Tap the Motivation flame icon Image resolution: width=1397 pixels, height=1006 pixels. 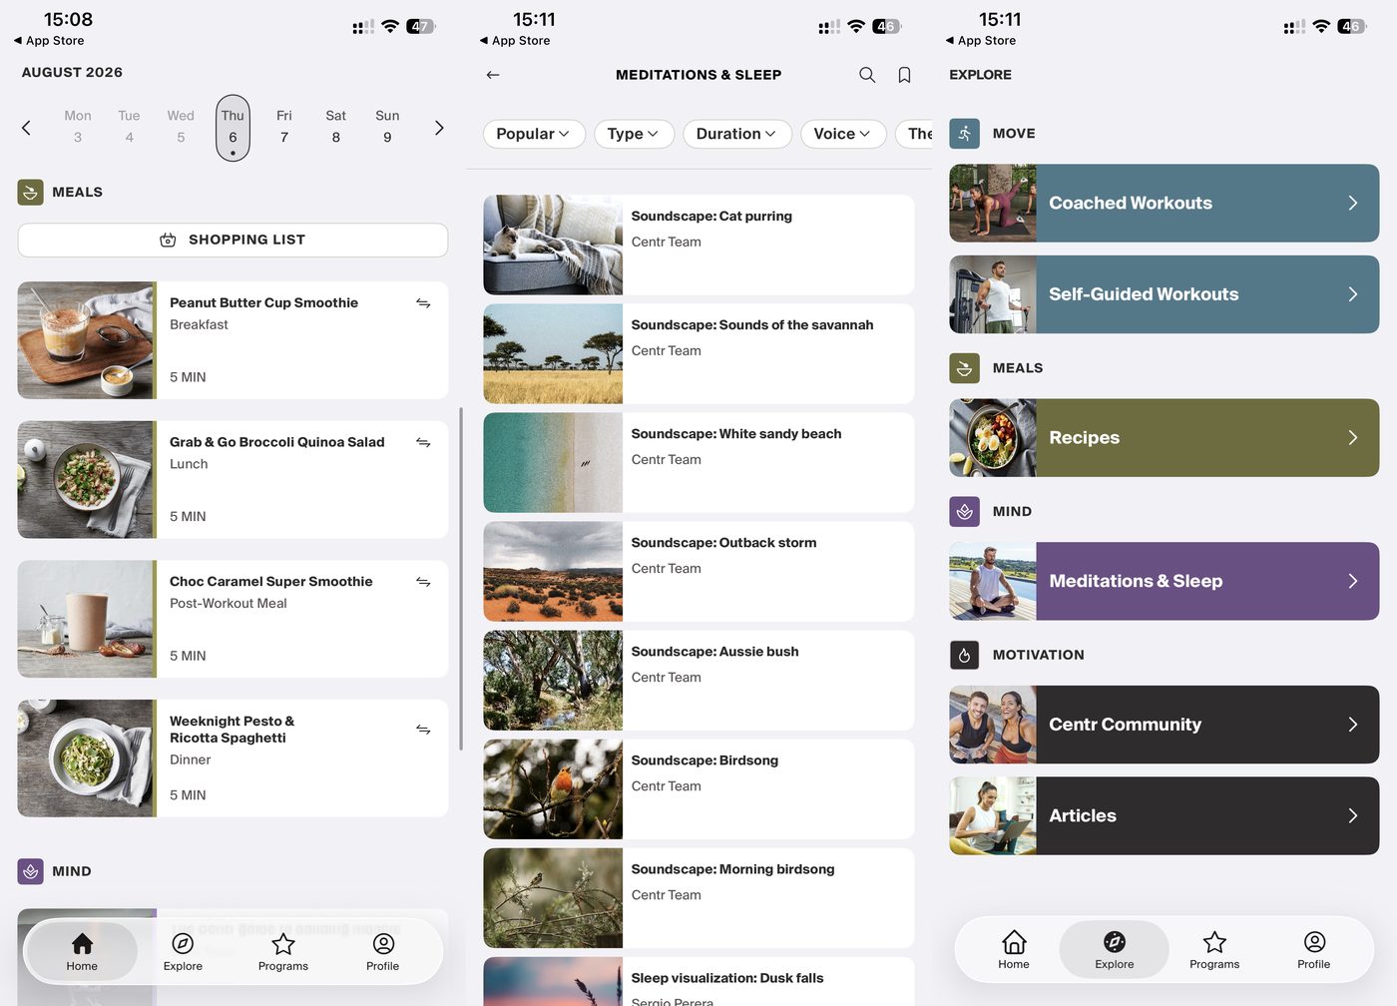tap(964, 655)
